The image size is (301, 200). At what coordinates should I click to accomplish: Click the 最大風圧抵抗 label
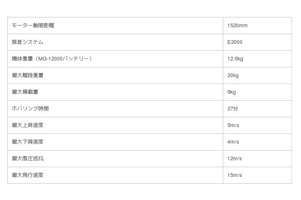[x=28, y=159]
